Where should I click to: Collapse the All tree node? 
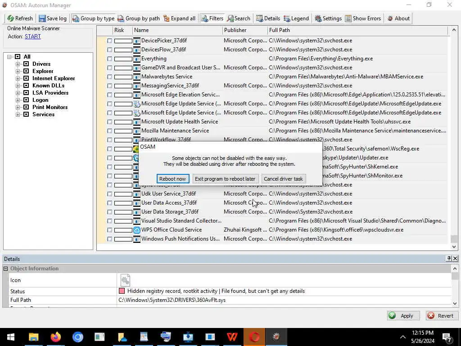9,57
